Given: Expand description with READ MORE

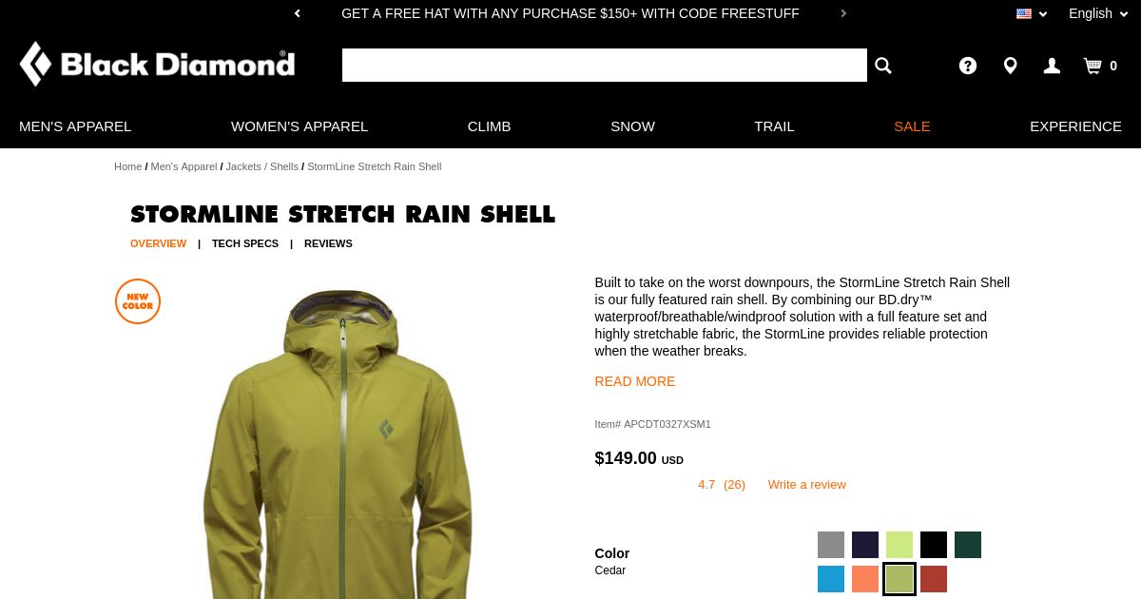Looking at the screenshot, I should tap(635, 381).
